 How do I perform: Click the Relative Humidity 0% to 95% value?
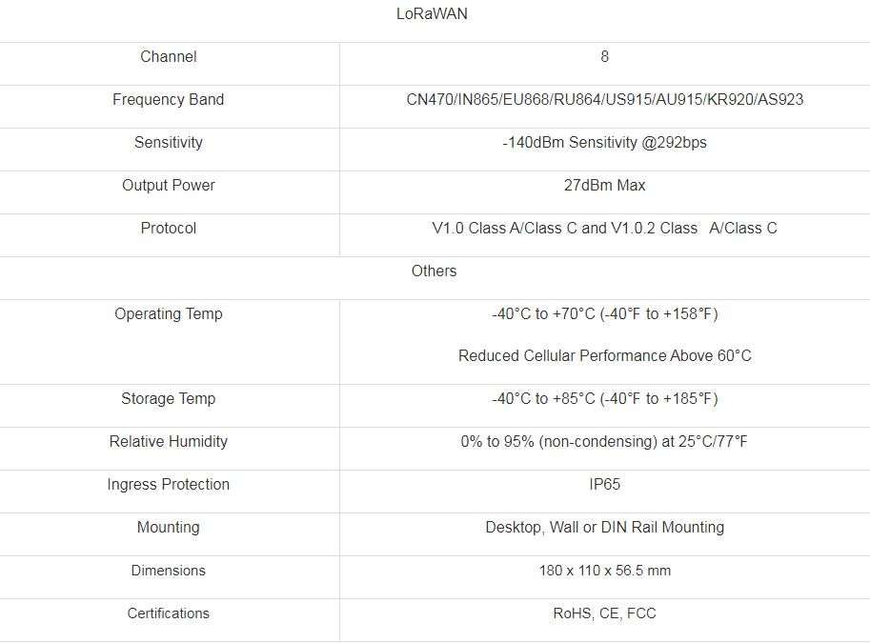(x=604, y=442)
